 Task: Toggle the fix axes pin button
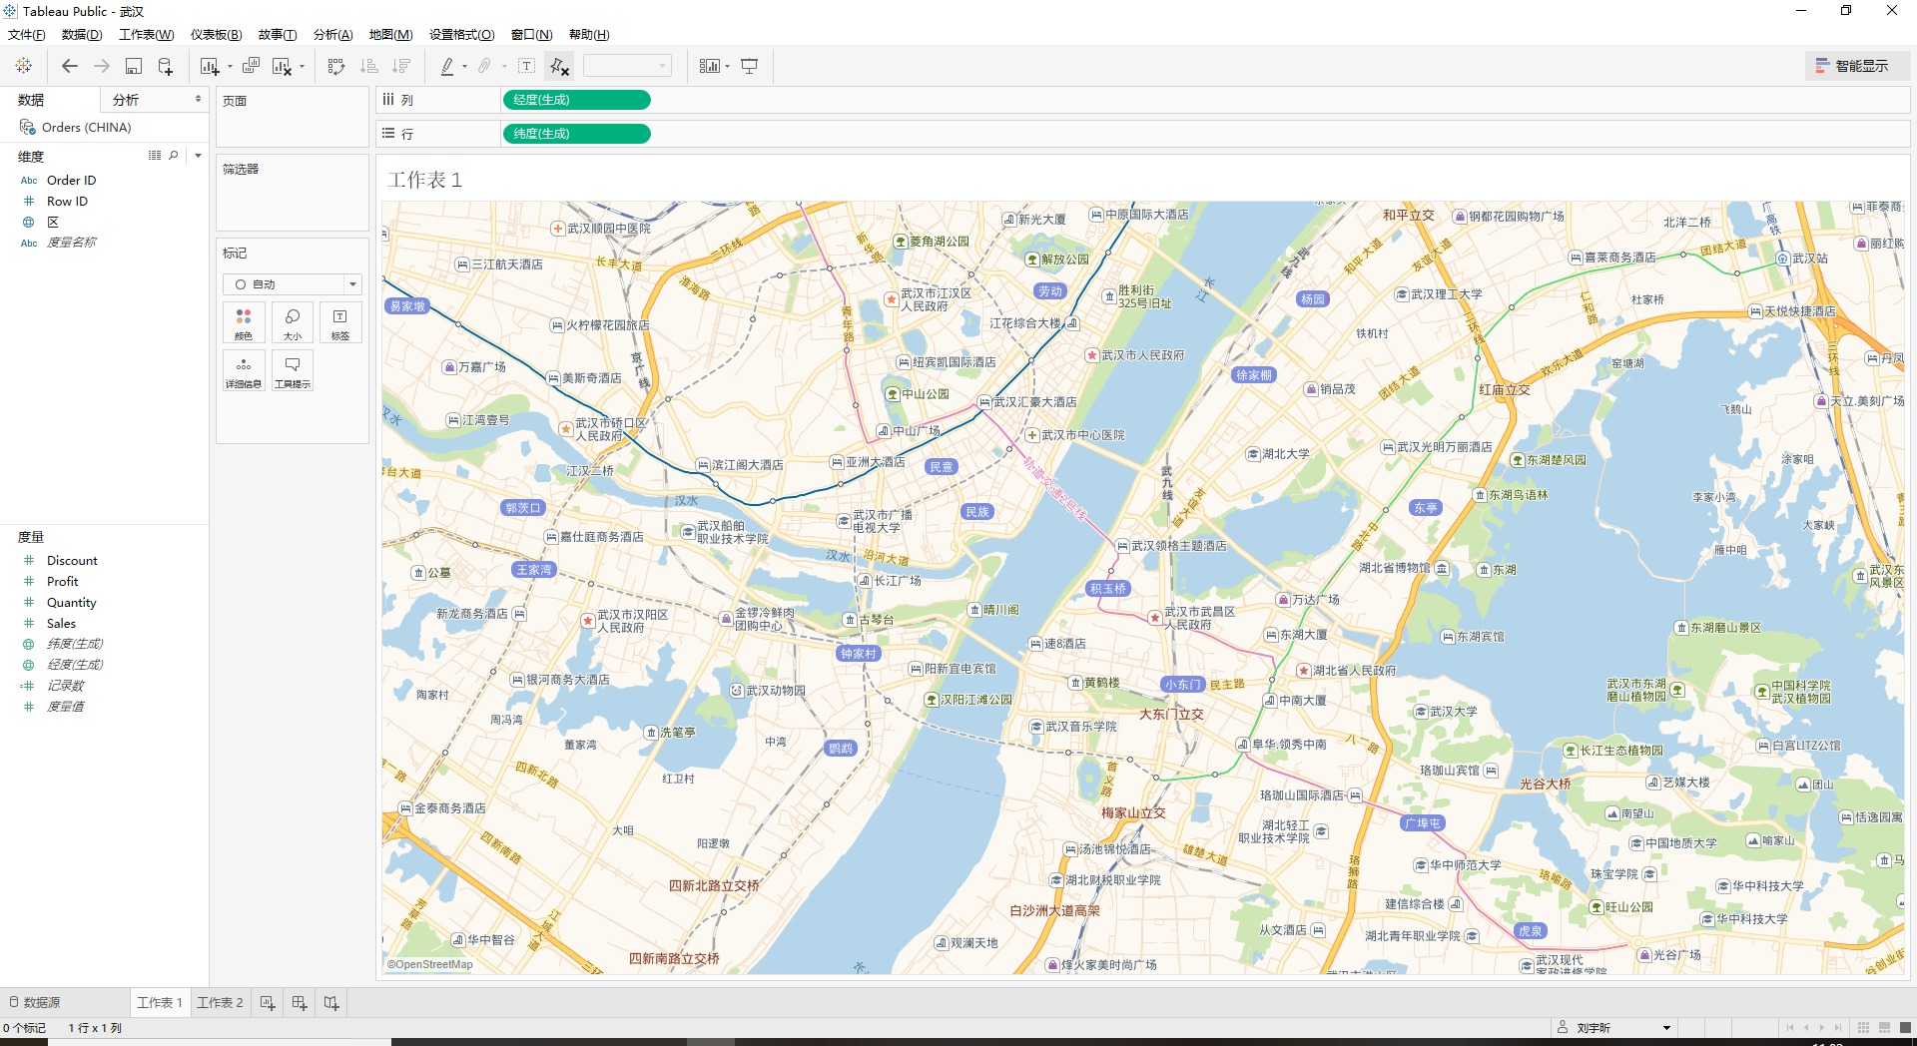tap(559, 66)
